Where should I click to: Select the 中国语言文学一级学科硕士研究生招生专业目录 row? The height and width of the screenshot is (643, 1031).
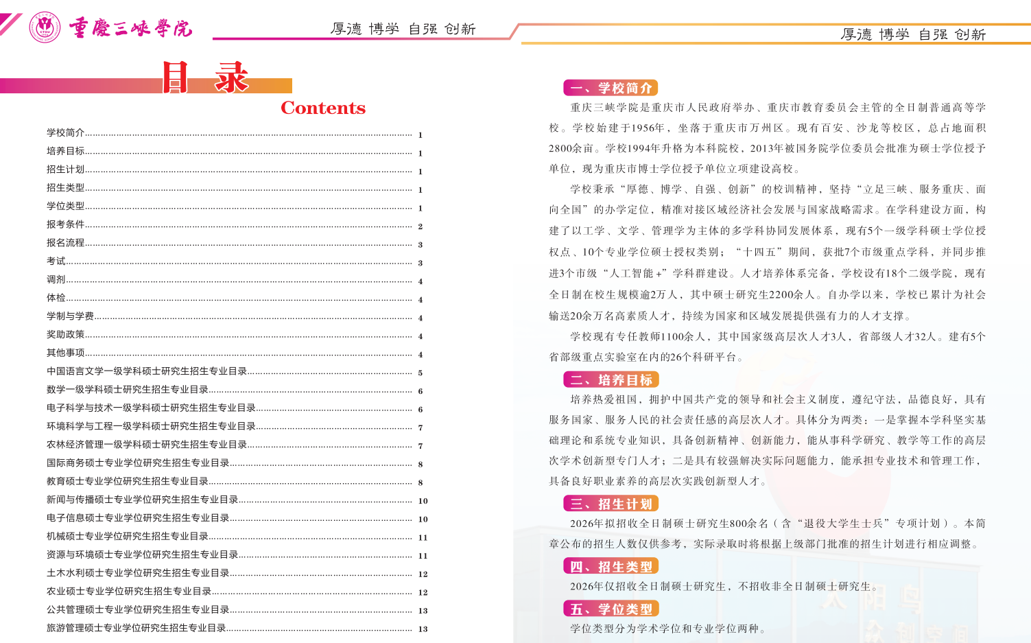tap(235, 371)
